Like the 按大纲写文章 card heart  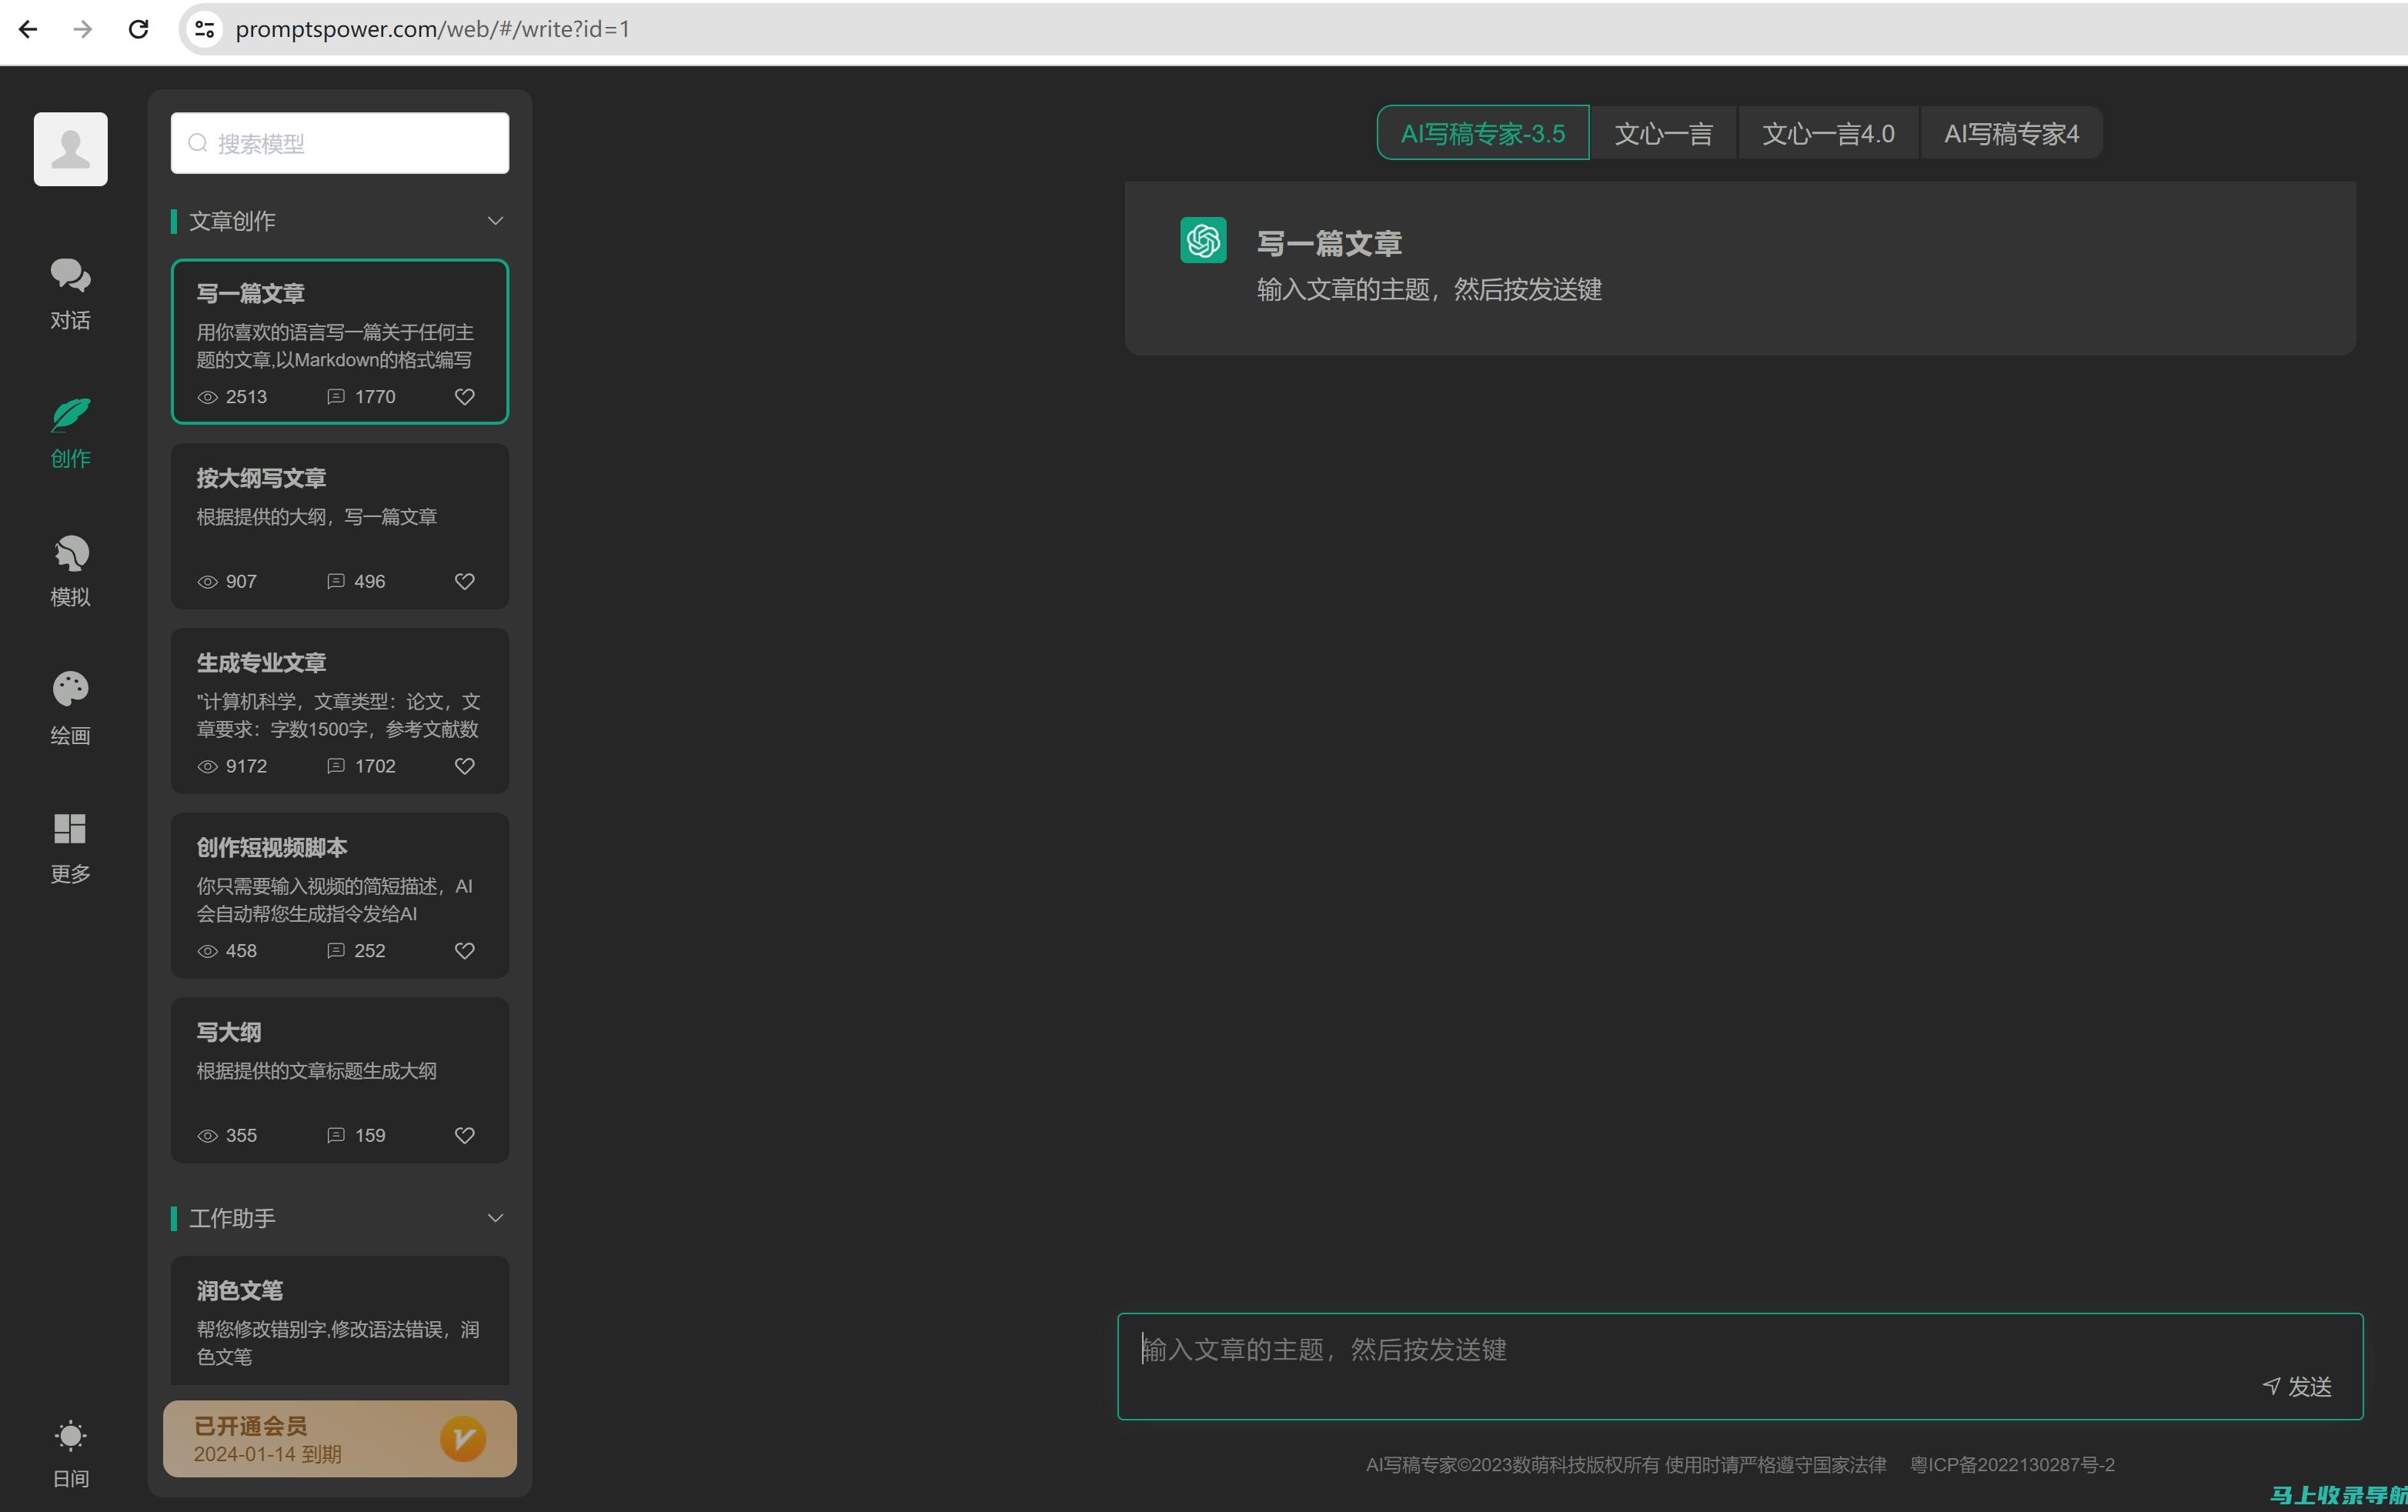[x=465, y=581]
